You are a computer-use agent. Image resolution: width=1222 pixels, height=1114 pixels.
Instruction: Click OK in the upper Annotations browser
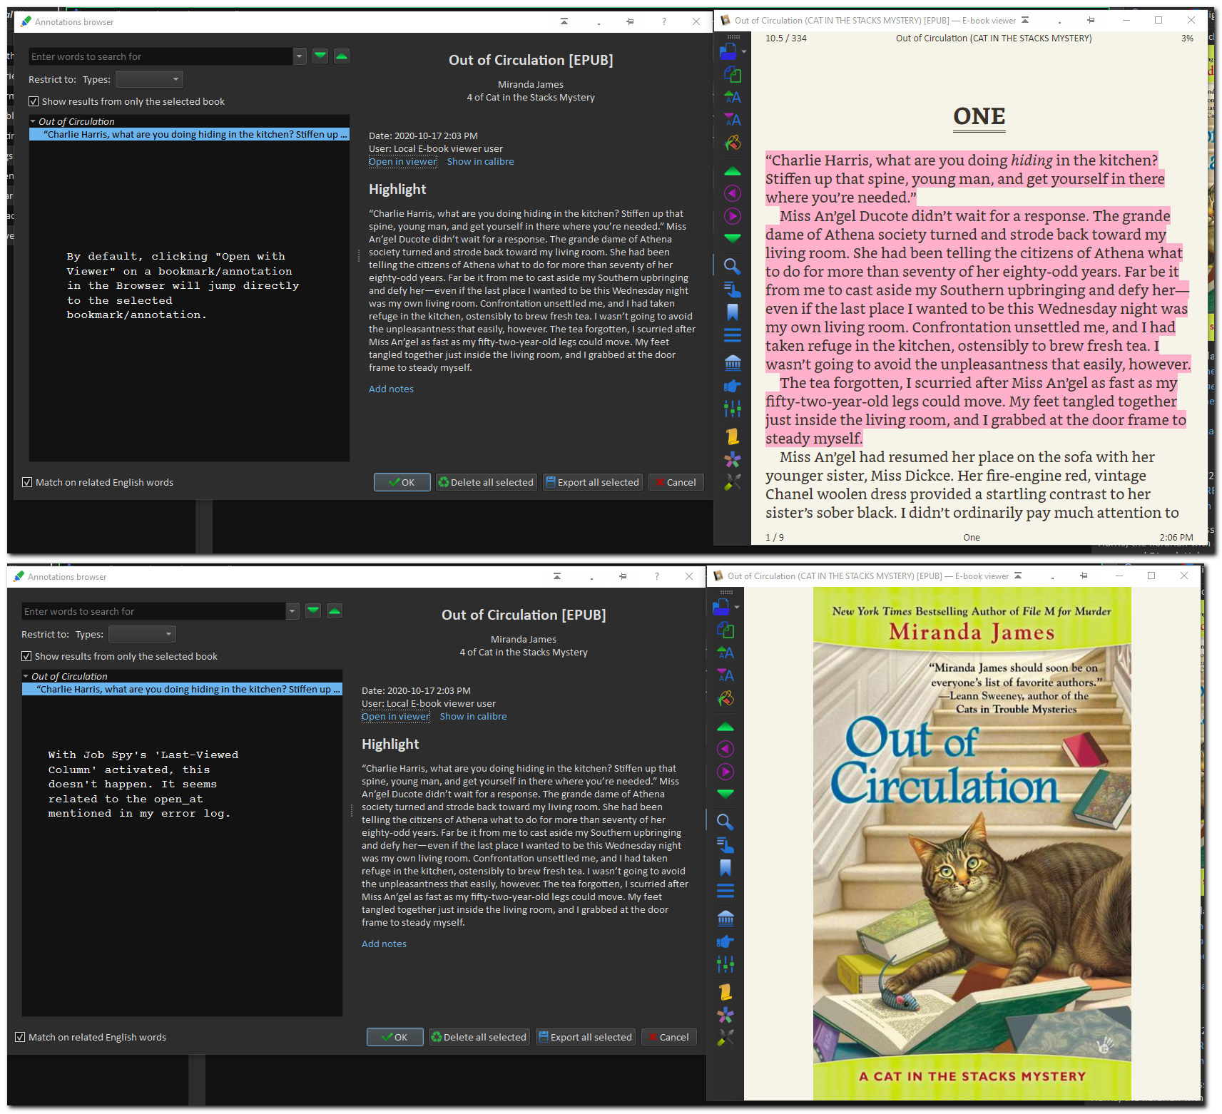point(402,482)
